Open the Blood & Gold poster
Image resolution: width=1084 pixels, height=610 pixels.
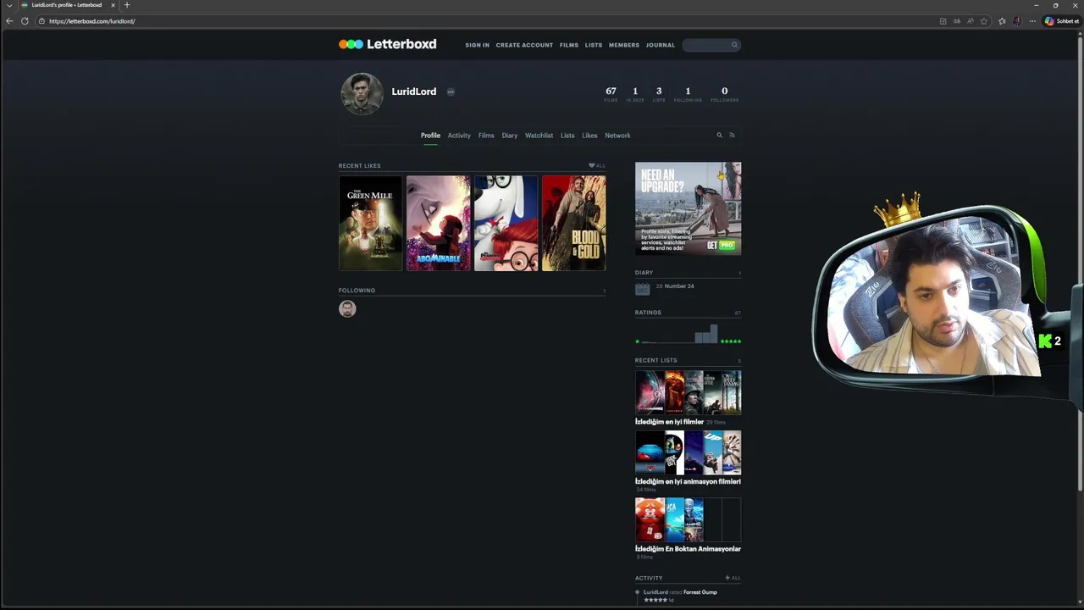(574, 224)
